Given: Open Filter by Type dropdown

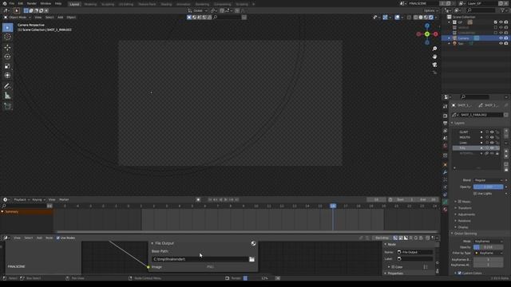Looking at the screenshot, I should [x=488, y=253].
